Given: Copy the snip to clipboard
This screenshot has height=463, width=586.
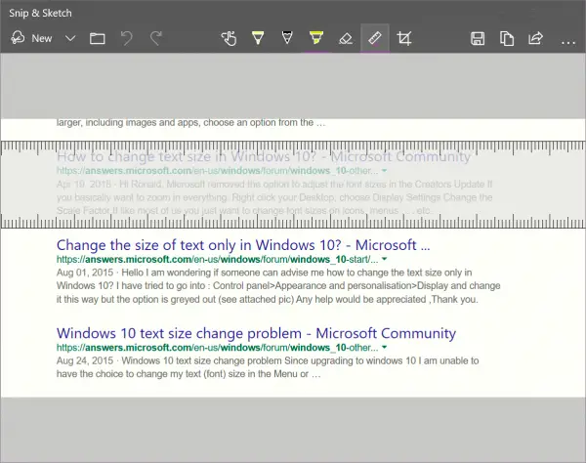Looking at the screenshot, I should (506, 38).
